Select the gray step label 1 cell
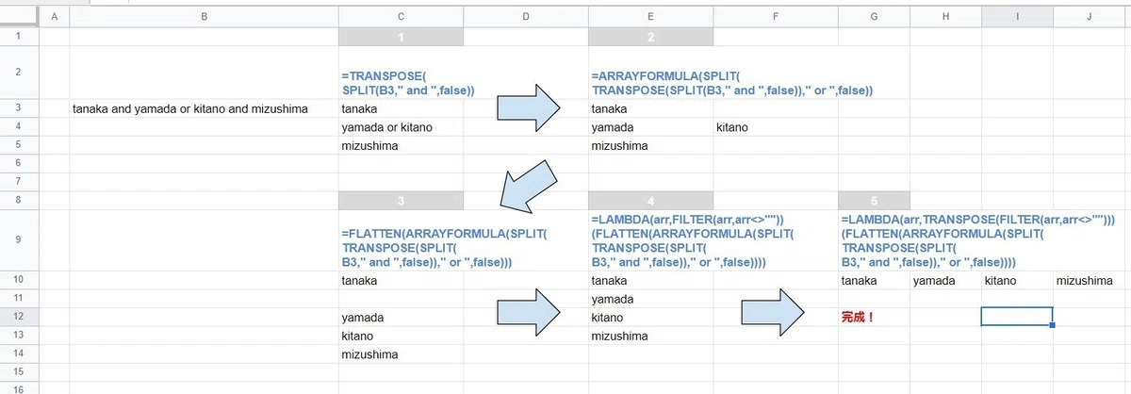The width and height of the screenshot is (1131, 394). point(401,37)
